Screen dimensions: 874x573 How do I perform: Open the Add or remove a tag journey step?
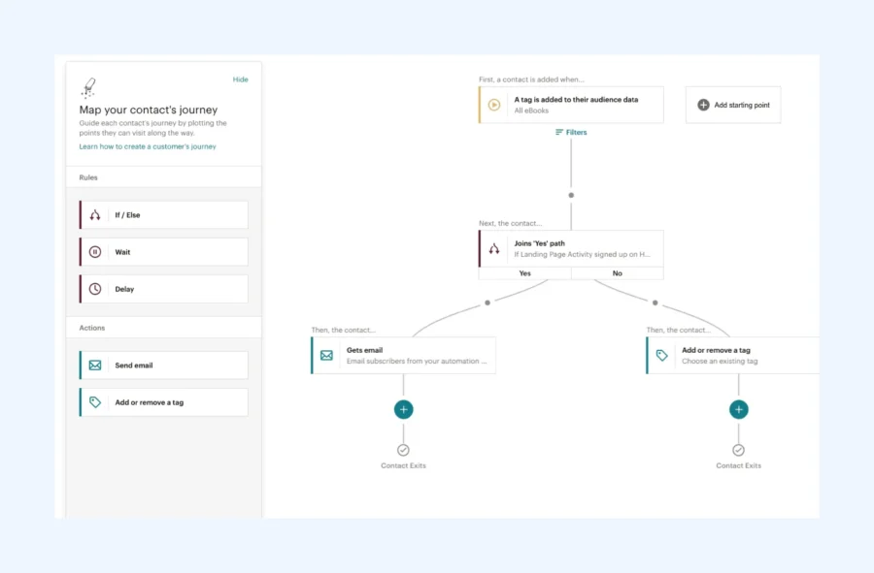pos(732,355)
